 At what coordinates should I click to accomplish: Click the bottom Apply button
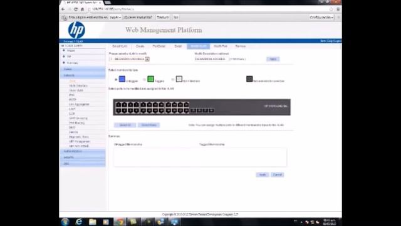(x=263, y=175)
